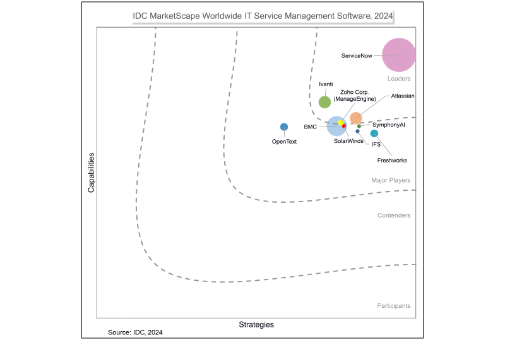Click the teal Freshworks bubble
The image size is (505, 340).
coord(374,133)
